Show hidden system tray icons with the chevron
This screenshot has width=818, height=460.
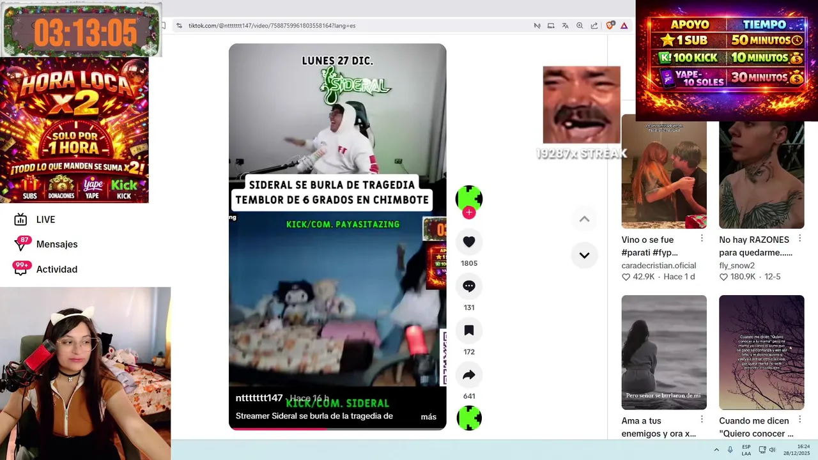pyautogui.click(x=716, y=450)
